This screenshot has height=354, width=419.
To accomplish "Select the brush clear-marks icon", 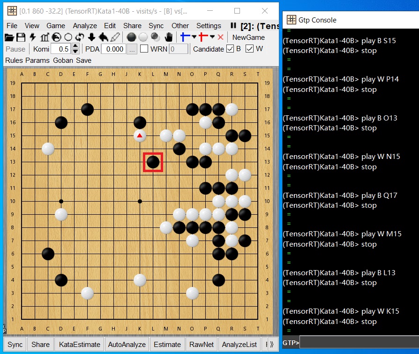I will click(x=115, y=37).
